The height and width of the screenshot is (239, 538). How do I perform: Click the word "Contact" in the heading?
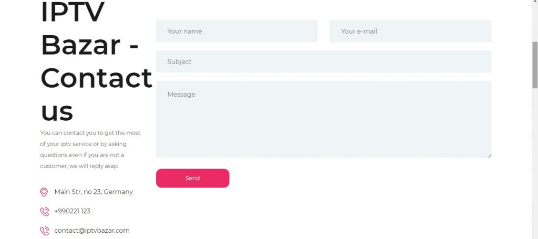pos(96,78)
